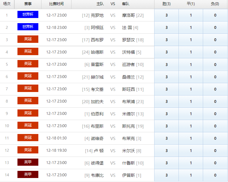Select win (3) for 伯恩利 vs 米德尔
Viewport: 228px width, 182px height.
(x=166, y=114)
